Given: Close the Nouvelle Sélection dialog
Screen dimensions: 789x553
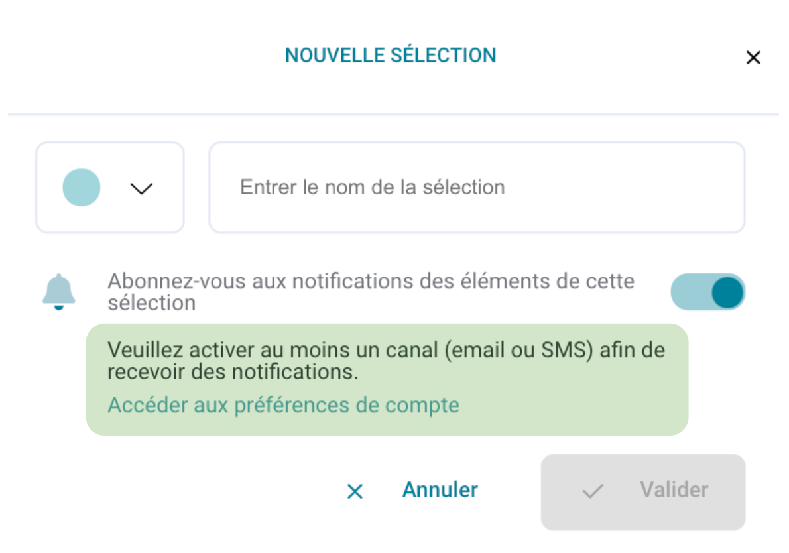Looking at the screenshot, I should [x=753, y=58].
